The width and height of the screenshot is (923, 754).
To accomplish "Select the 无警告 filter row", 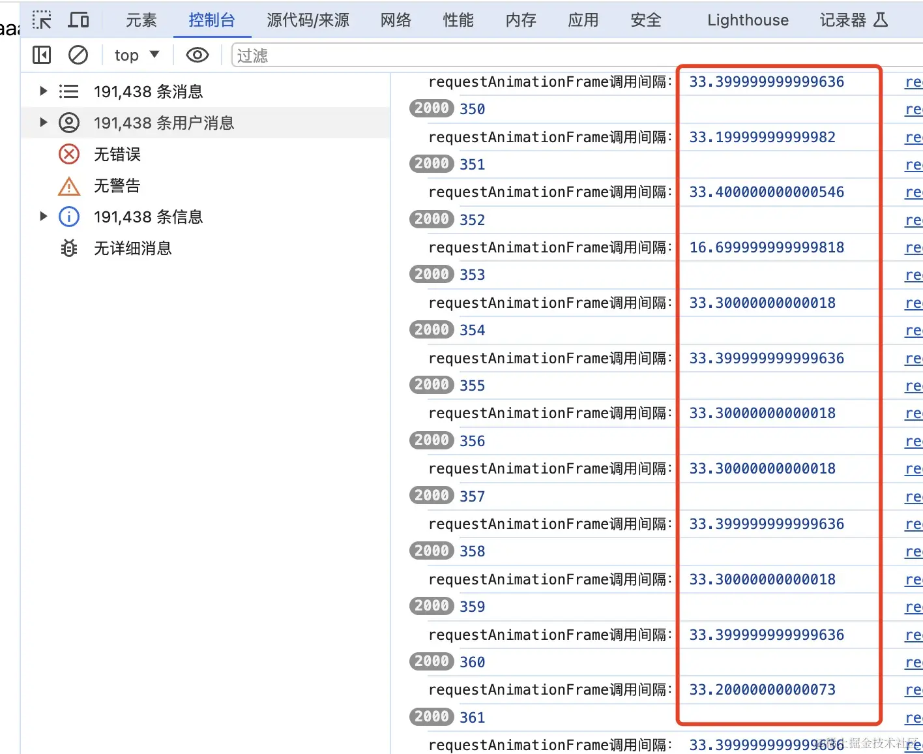I will click(205, 186).
